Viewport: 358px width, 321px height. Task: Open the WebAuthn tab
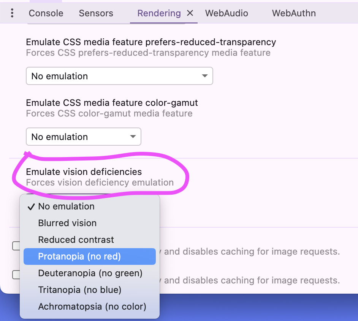coord(294,13)
